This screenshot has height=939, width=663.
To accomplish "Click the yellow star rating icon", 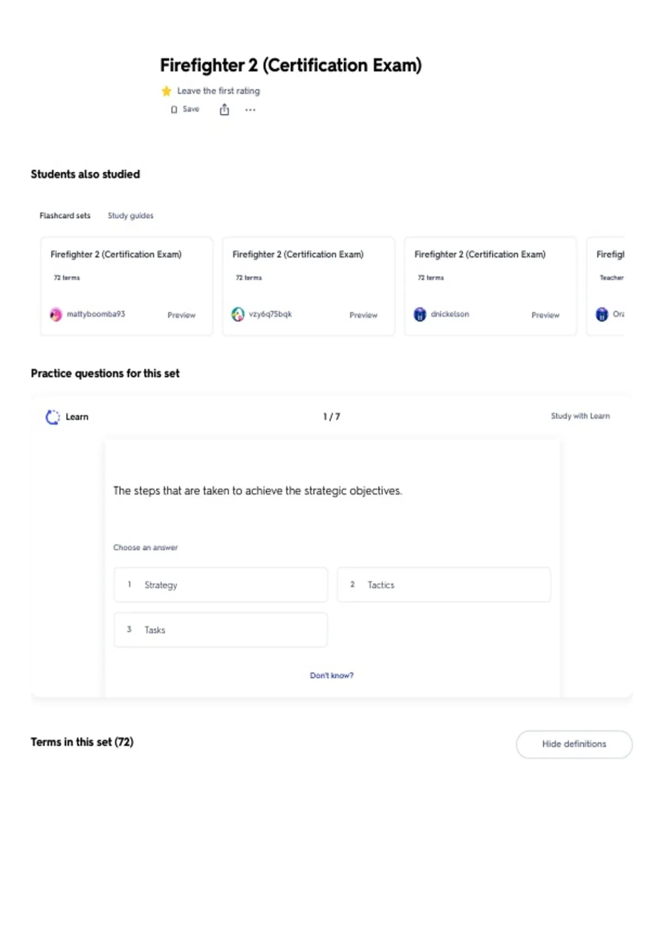I will pyautogui.click(x=166, y=91).
